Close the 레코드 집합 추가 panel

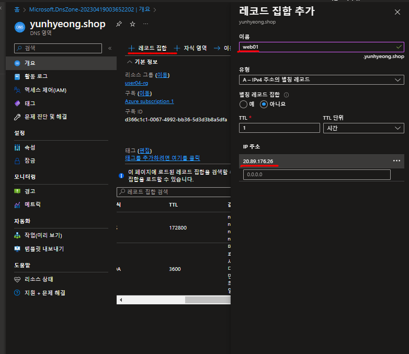tap(397, 12)
